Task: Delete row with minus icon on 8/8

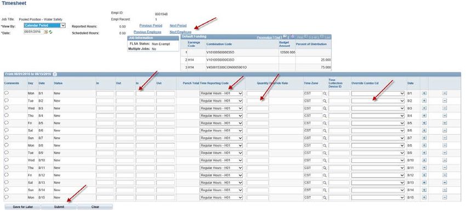Action: (445, 145)
